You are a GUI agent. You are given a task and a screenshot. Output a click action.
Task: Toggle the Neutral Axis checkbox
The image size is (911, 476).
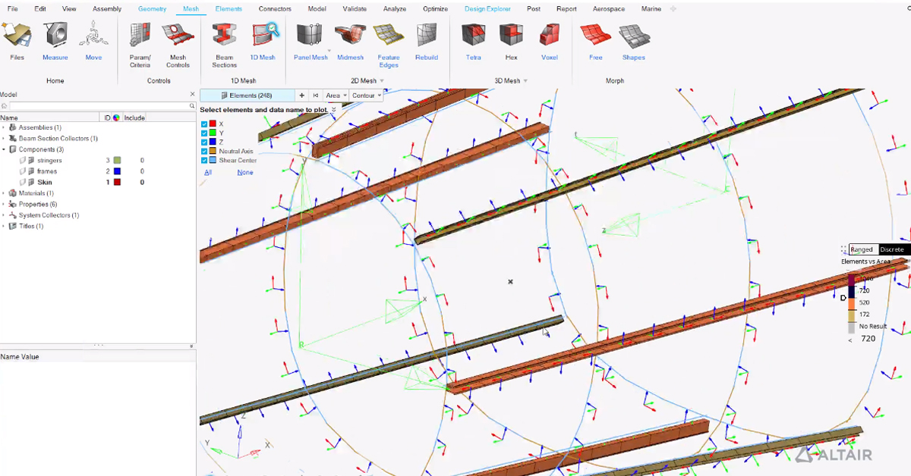(x=204, y=151)
